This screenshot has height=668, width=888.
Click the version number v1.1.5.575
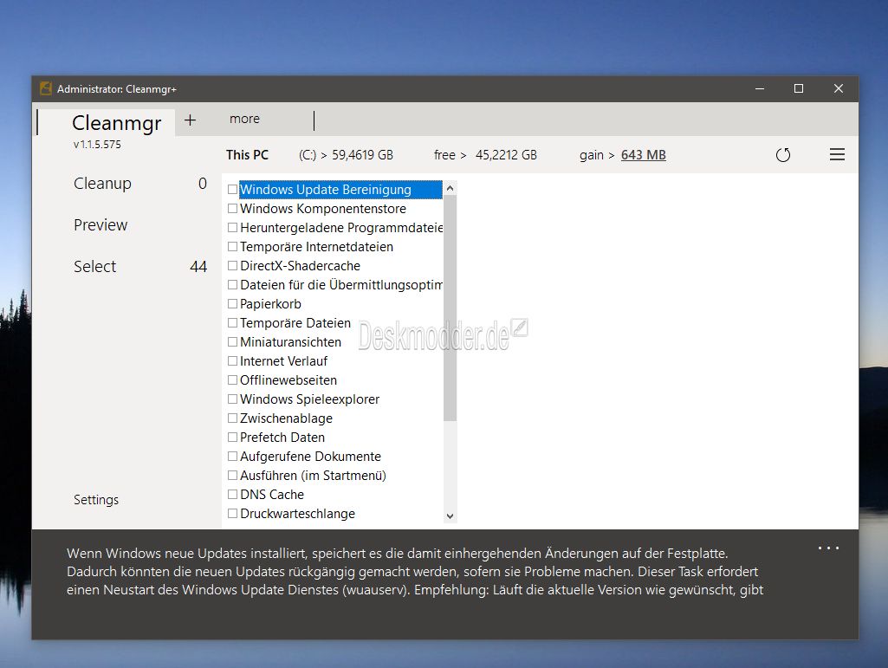click(97, 145)
